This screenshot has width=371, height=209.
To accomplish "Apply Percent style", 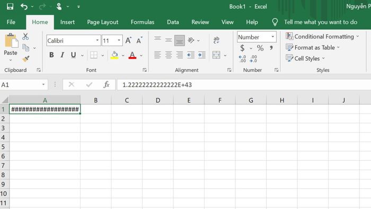I will [x=260, y=48].
